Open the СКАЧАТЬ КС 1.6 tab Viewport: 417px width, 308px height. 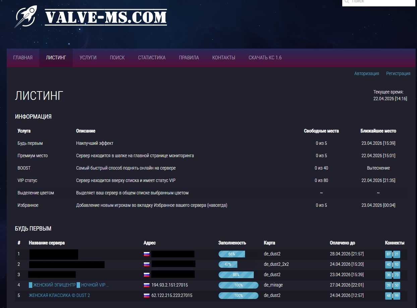click(x=265, y=58)
